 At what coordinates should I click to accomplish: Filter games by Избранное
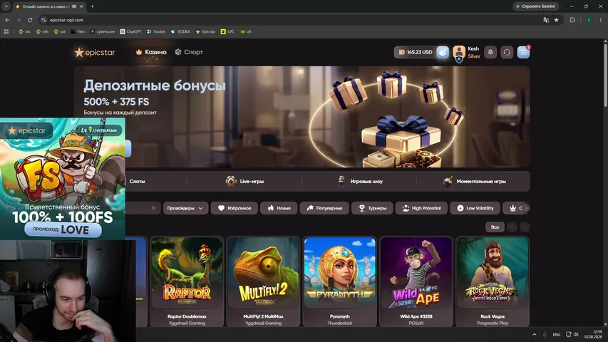pos(235,208)
